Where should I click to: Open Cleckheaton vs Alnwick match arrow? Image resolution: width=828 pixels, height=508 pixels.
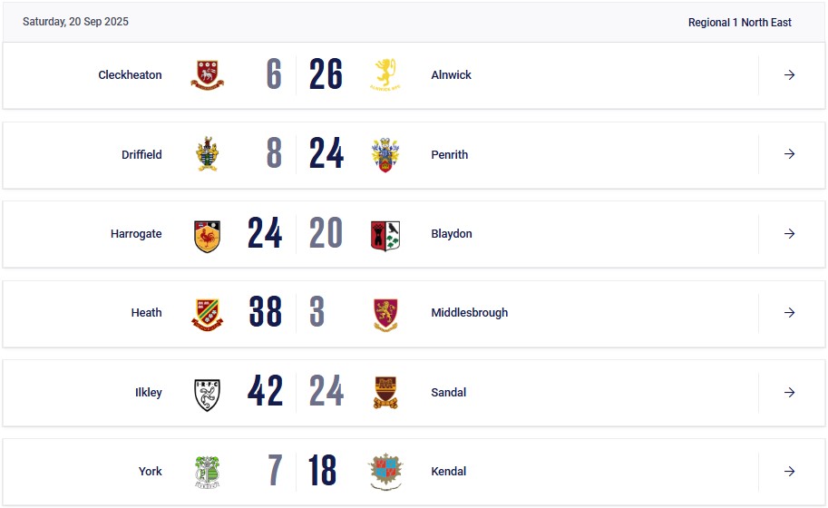click(789, 75)
